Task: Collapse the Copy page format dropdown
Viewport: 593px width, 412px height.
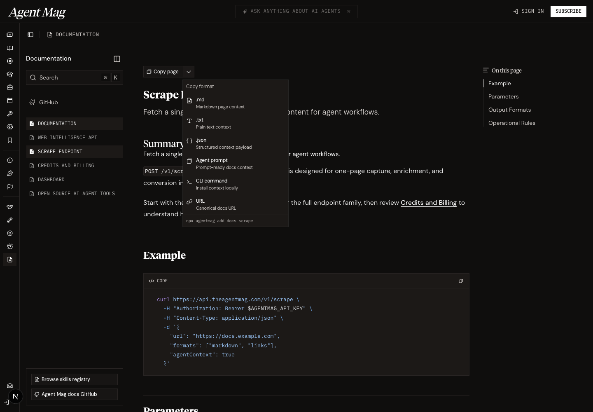Action: [189, 72]
